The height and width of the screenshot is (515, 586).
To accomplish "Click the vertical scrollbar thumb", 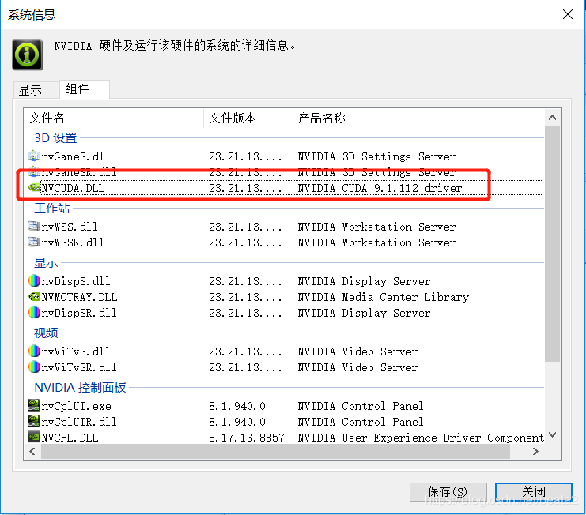I will pyautogui.click(x=552, y=244).
